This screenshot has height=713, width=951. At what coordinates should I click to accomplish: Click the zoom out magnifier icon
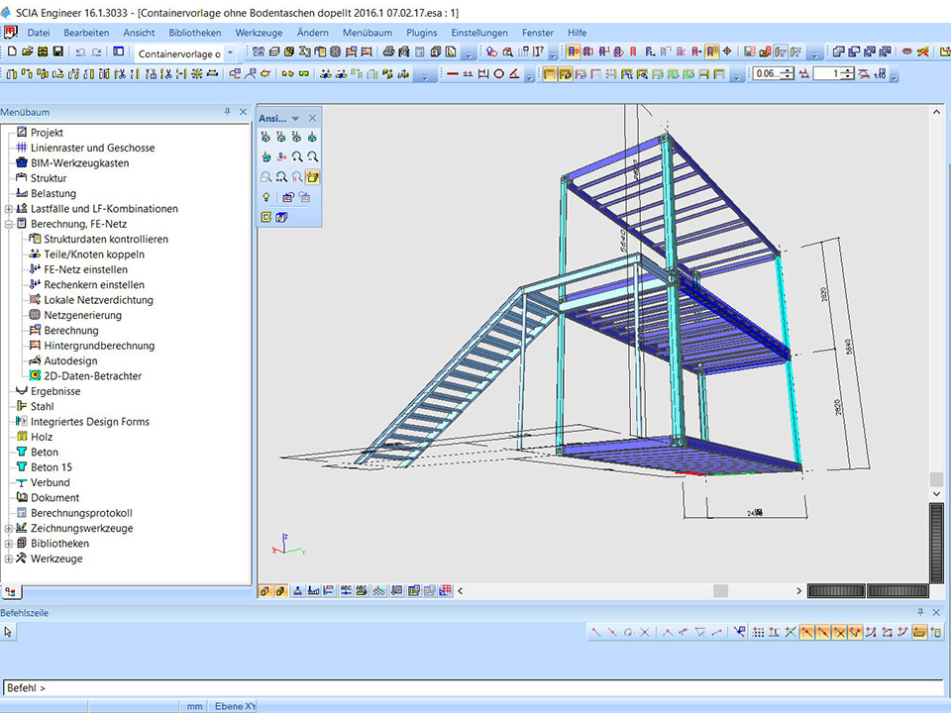(313, 156)
